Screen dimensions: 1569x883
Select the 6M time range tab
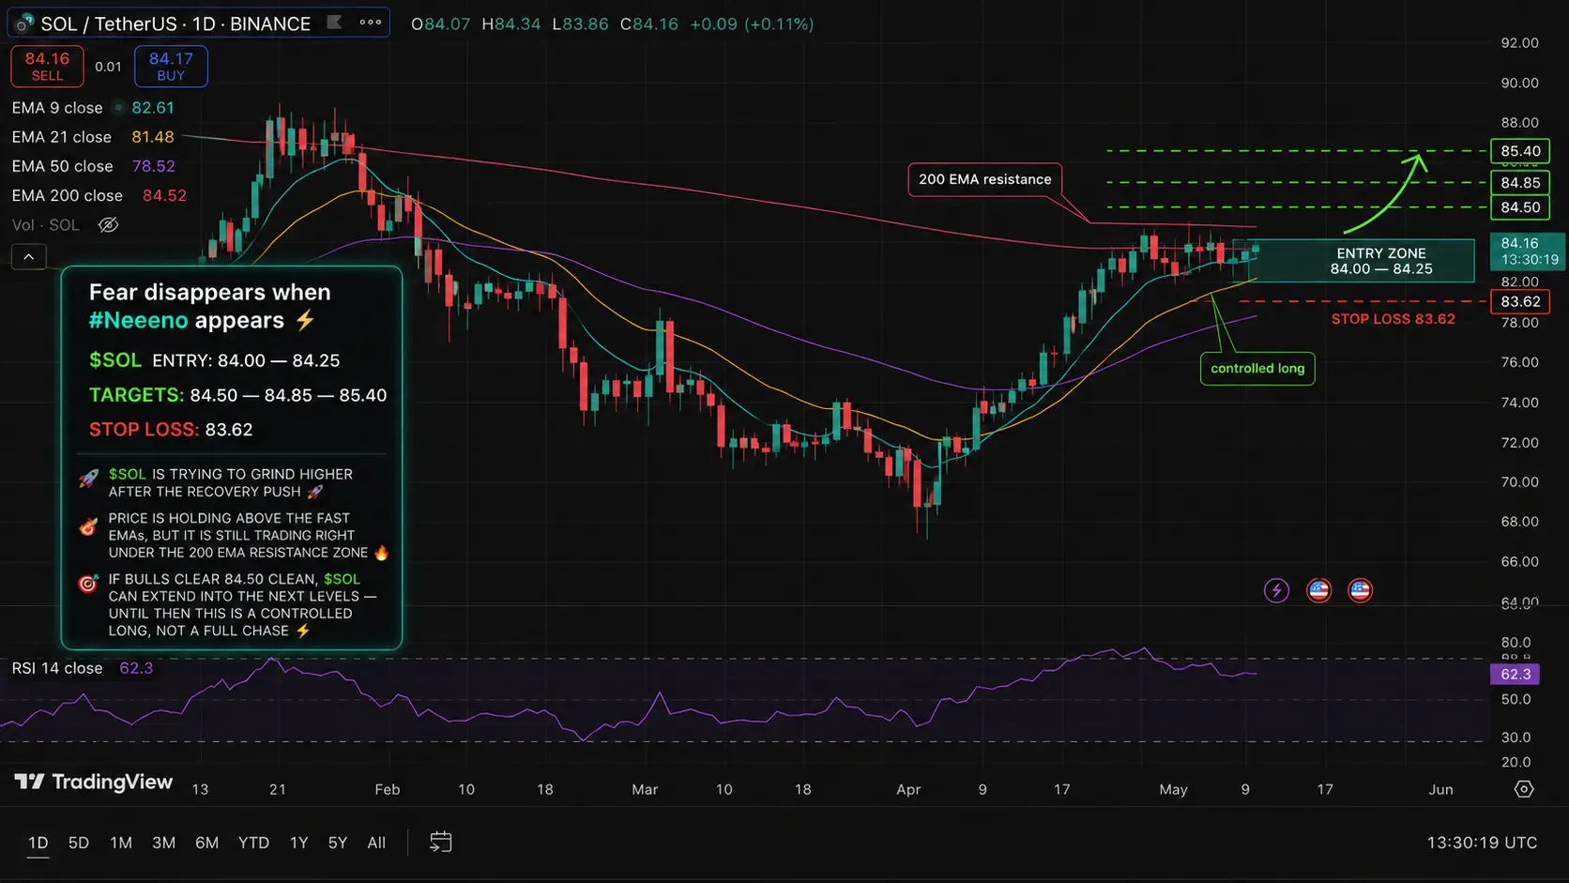[207, 843]
